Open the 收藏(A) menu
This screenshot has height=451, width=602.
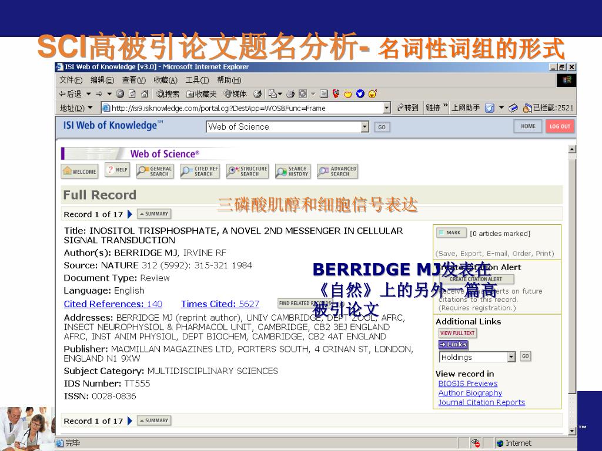pos(165,80)
